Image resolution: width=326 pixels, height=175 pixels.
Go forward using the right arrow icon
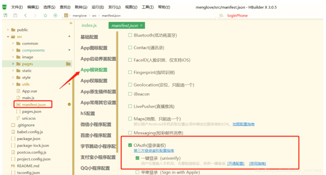(35, 15)
